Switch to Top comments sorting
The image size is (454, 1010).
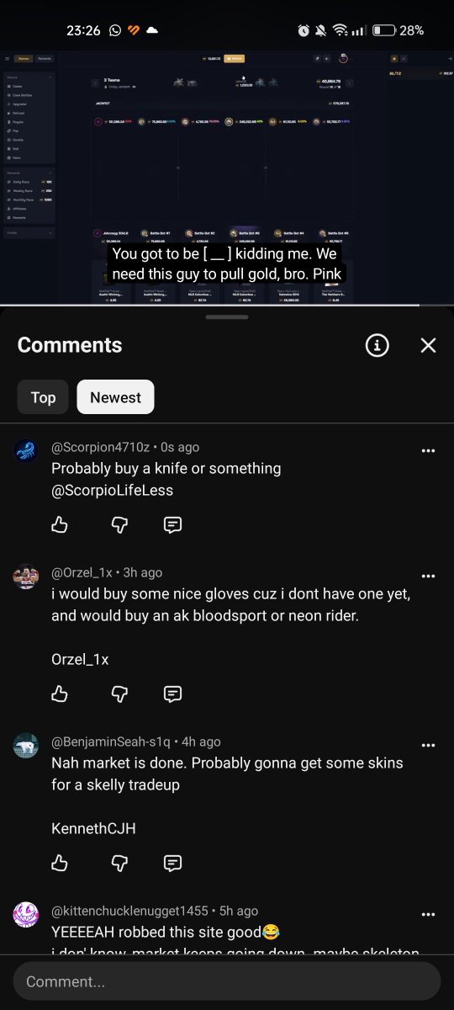(43, 397)
